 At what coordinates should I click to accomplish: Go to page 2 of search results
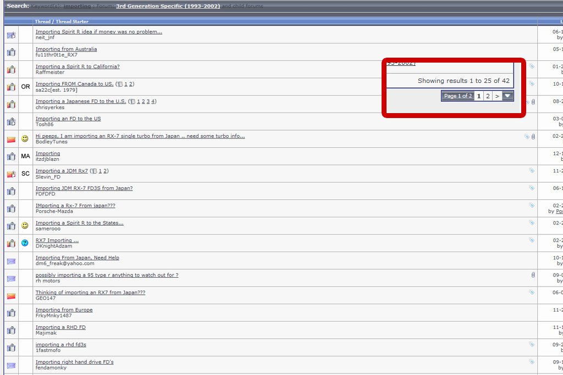[488, 96]
